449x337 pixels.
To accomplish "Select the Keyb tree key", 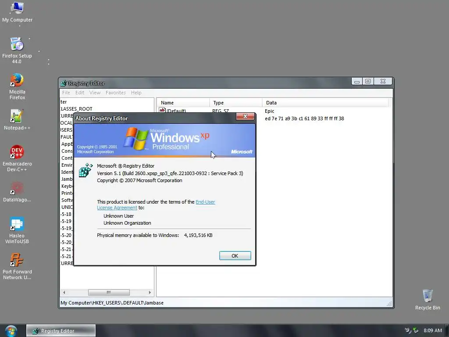I will tap(67, 186).
